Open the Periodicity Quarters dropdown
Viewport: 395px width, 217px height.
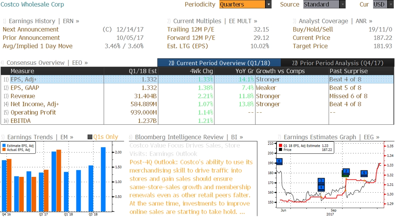pyautogui.click(x=245, y=4)
